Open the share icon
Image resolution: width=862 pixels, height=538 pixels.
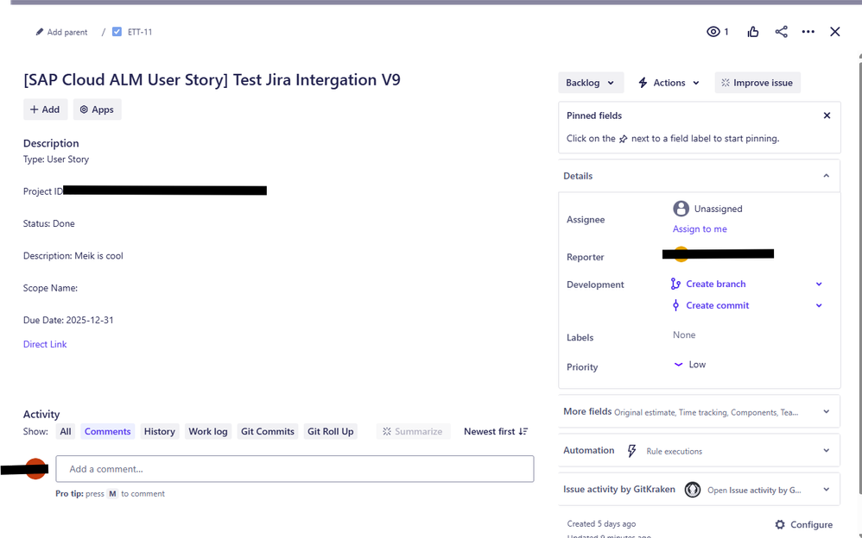coord(781,32)
